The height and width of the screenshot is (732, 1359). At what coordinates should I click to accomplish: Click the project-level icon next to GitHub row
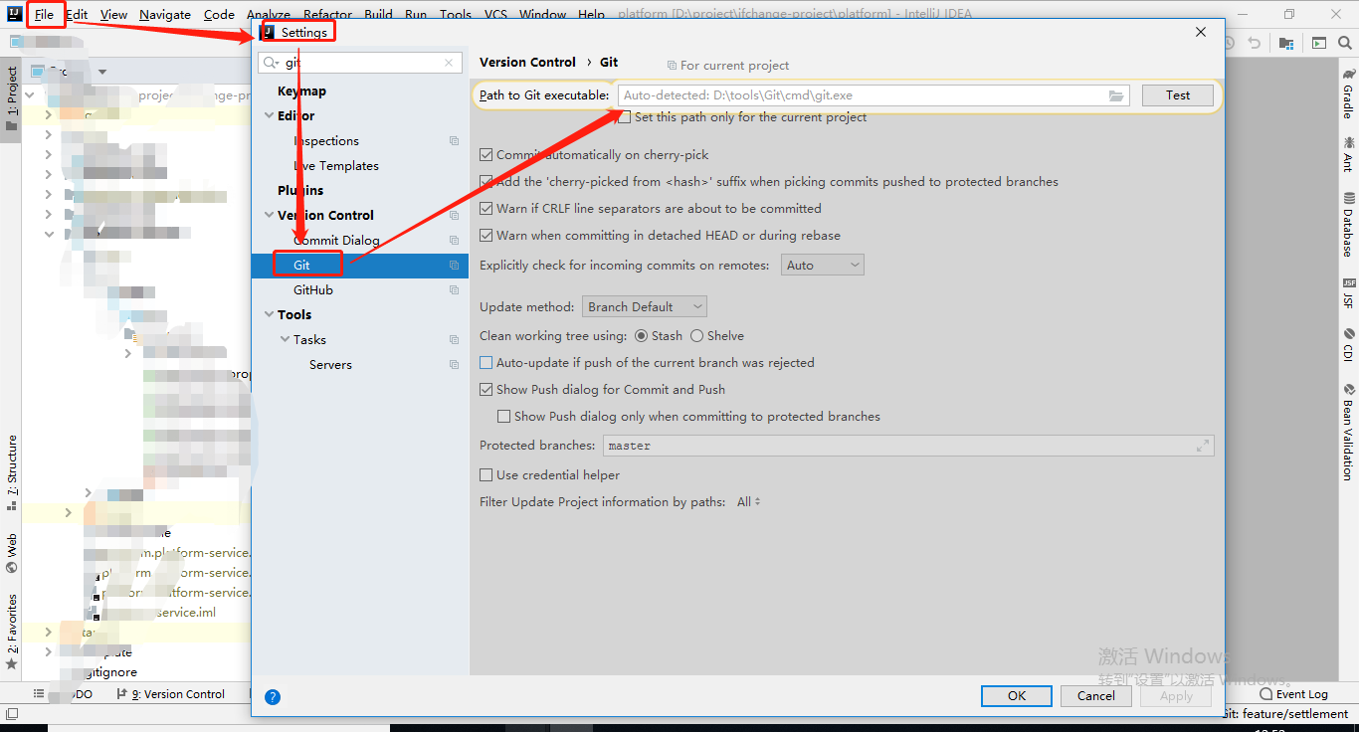454,290
